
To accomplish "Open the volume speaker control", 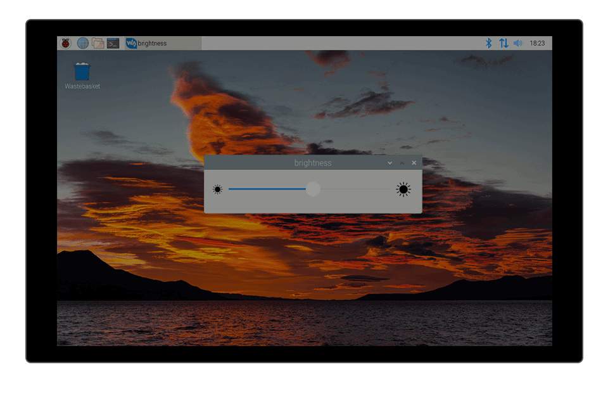I will (x=518, y=43).
